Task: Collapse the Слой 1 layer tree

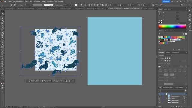Action: click(164, 94)
